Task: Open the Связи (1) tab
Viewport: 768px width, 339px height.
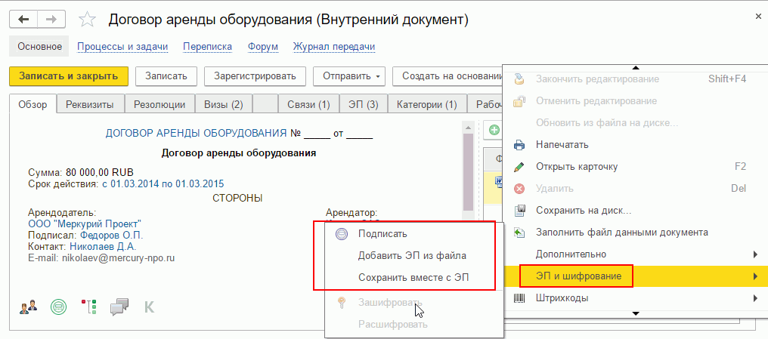Action: pyautogui.click(x=308, y=104)
